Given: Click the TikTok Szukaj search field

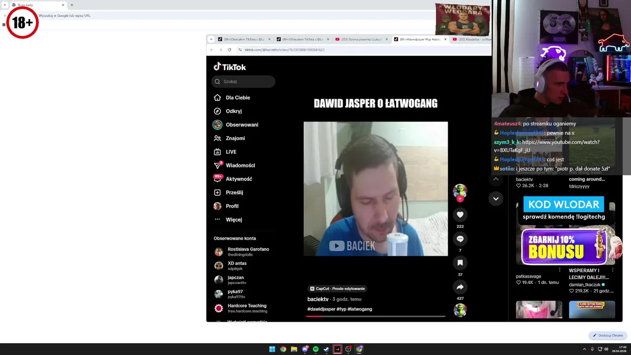Looking at the screenshot, I should [x=244, y=81].
